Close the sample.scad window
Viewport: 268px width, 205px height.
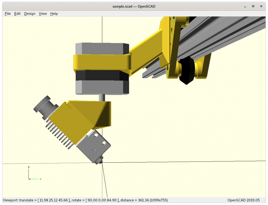coord(261,6)
